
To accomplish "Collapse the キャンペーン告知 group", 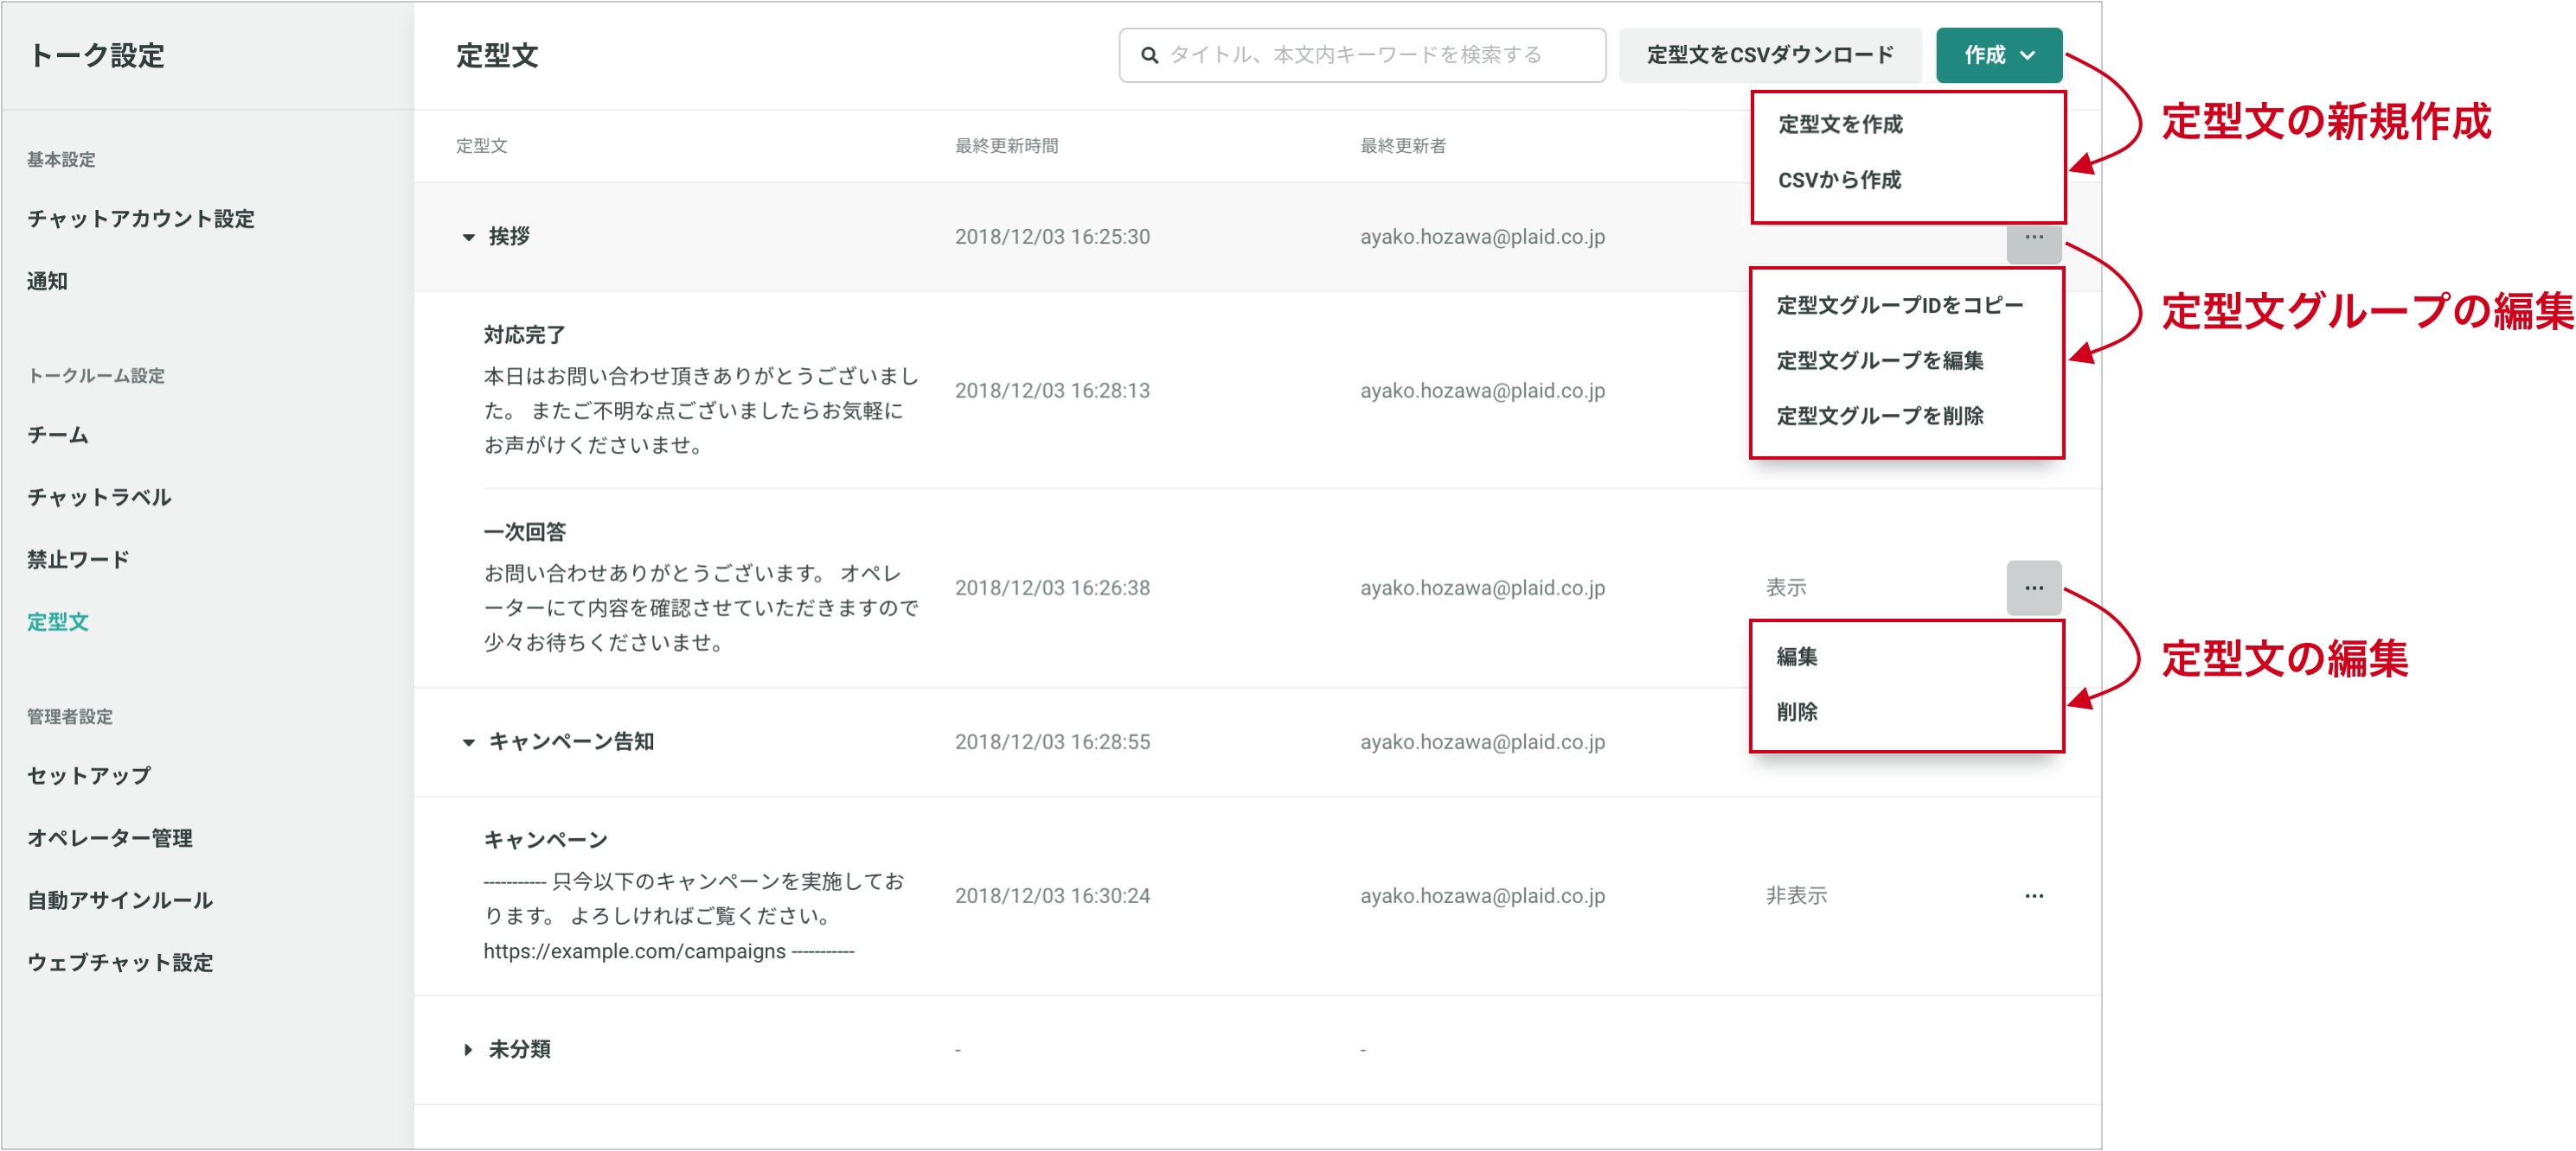I will (x=468, y=742).
